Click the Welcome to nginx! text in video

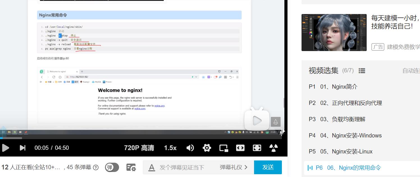120,90
